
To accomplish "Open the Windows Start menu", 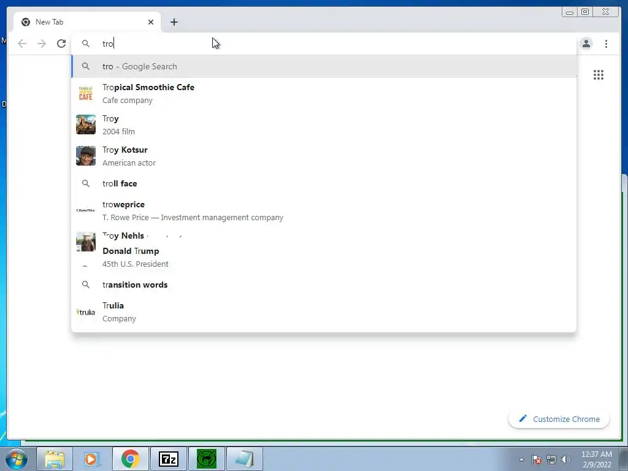I will (17, 459).
